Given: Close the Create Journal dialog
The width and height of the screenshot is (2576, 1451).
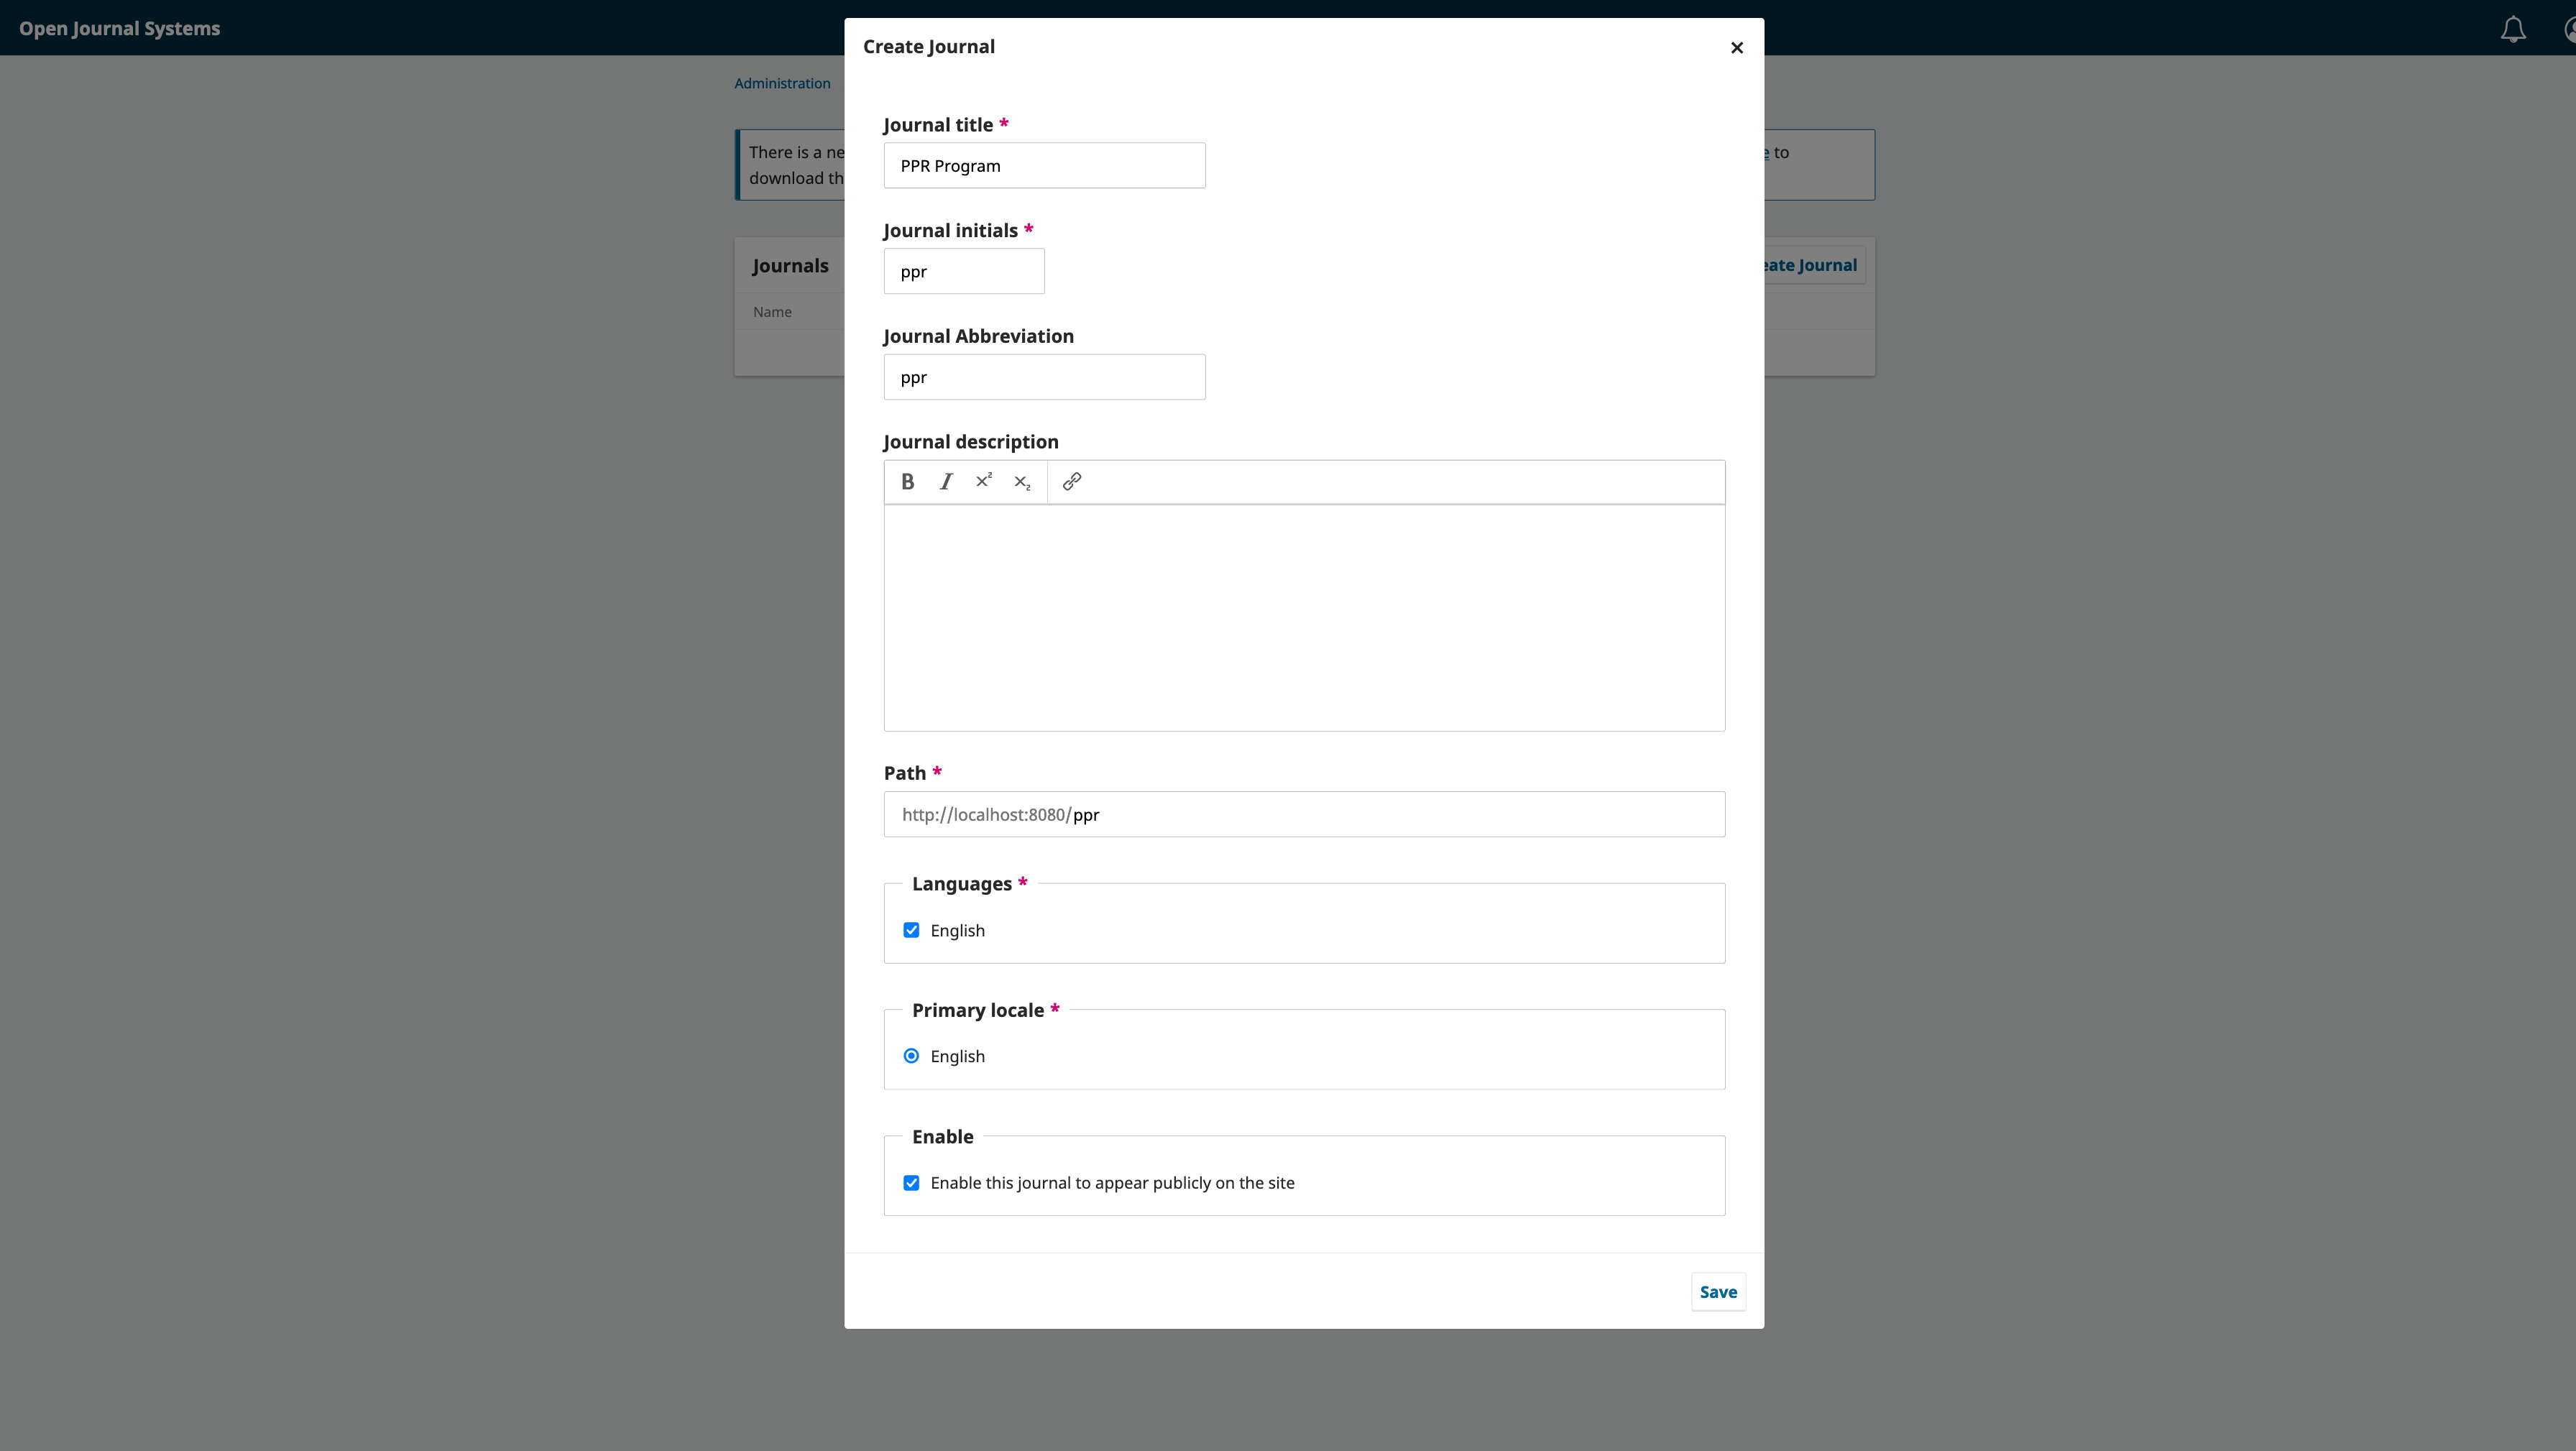Looking at the screenshot, I should pos(1737,47).
